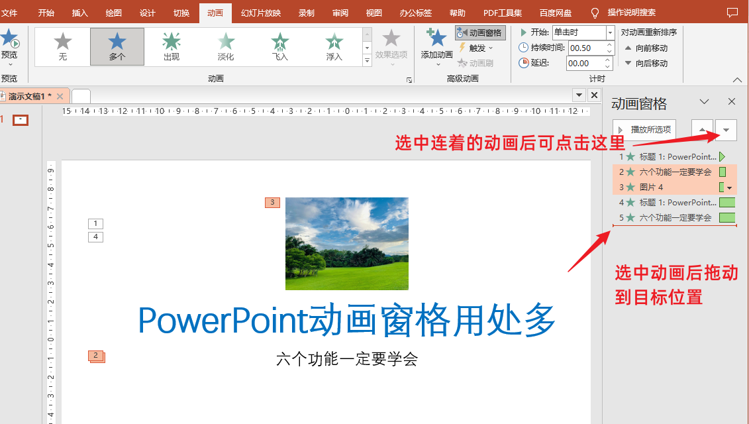Open the 帮助 ribbon tab

(x=457, y=13)
